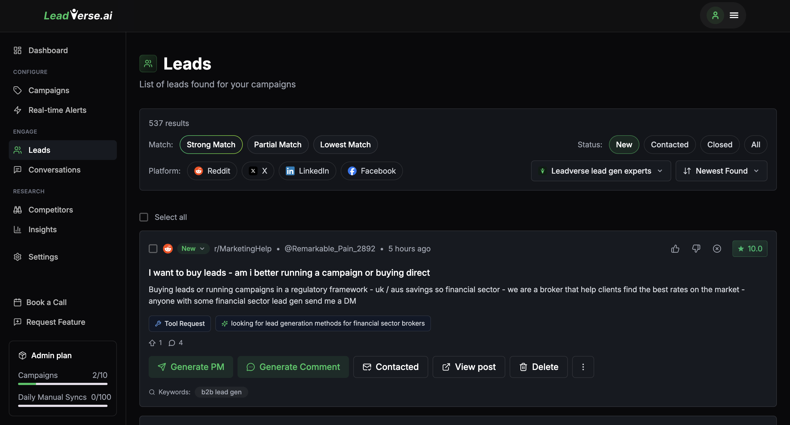Dismiss lead with circled X icon

(x=717, y=249)
